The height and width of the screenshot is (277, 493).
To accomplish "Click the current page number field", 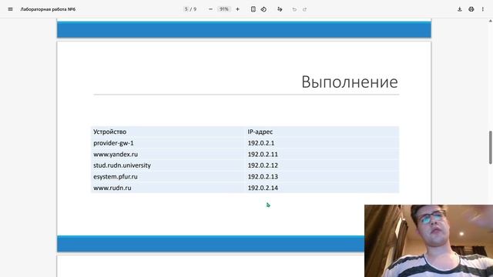I will click(x=186, y=9).
